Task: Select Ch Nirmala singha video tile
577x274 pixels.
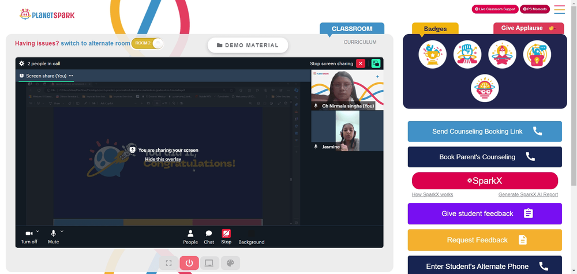Action: pyautogui.click(x=347, y=90)
